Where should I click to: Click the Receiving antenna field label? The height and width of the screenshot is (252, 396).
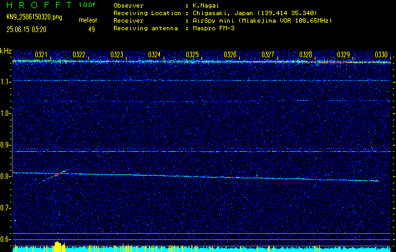point(145,28)
